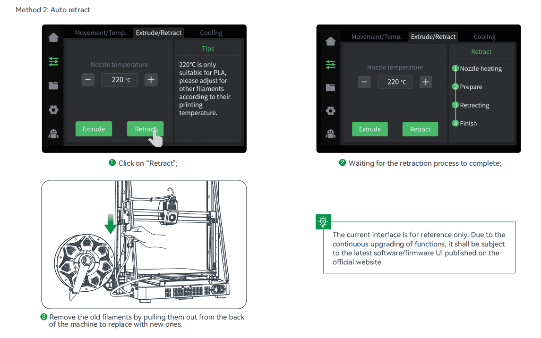Click the 220°C temperature input field
The image size is (541, 338).
(x=119, y=80)
